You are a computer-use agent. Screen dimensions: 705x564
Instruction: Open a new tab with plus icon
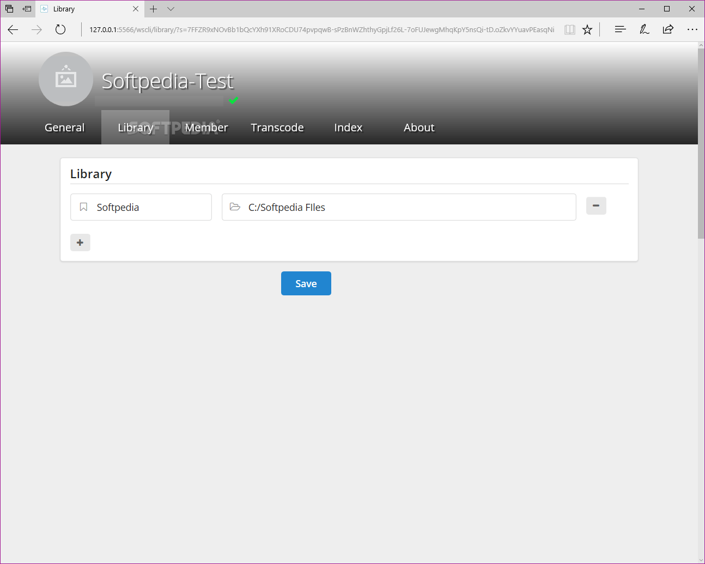(154, 9)
